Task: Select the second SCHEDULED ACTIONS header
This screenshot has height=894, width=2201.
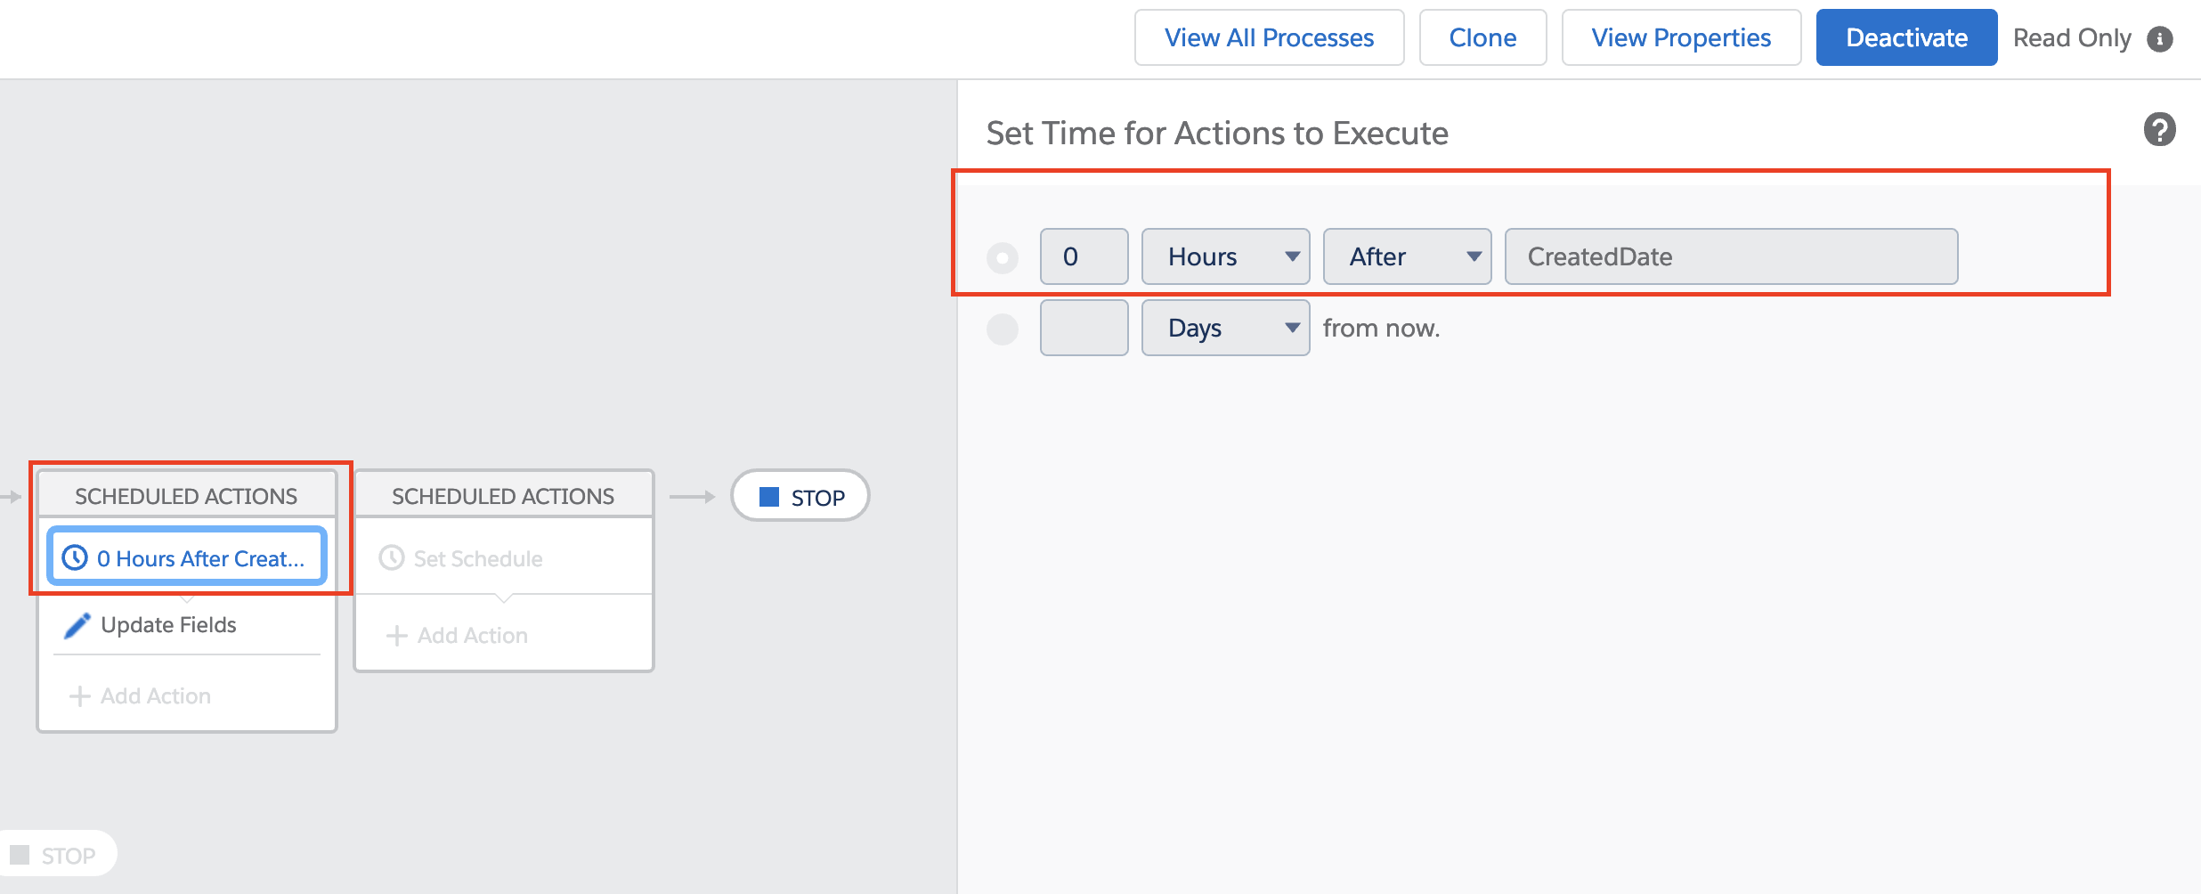Action: tap(503, 496)
